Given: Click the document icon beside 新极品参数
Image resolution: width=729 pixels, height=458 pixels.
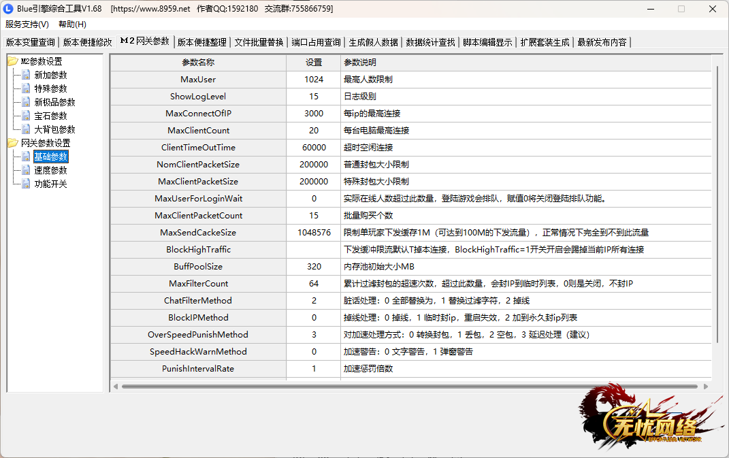Looking at the screenshot, I should [26, 102].
